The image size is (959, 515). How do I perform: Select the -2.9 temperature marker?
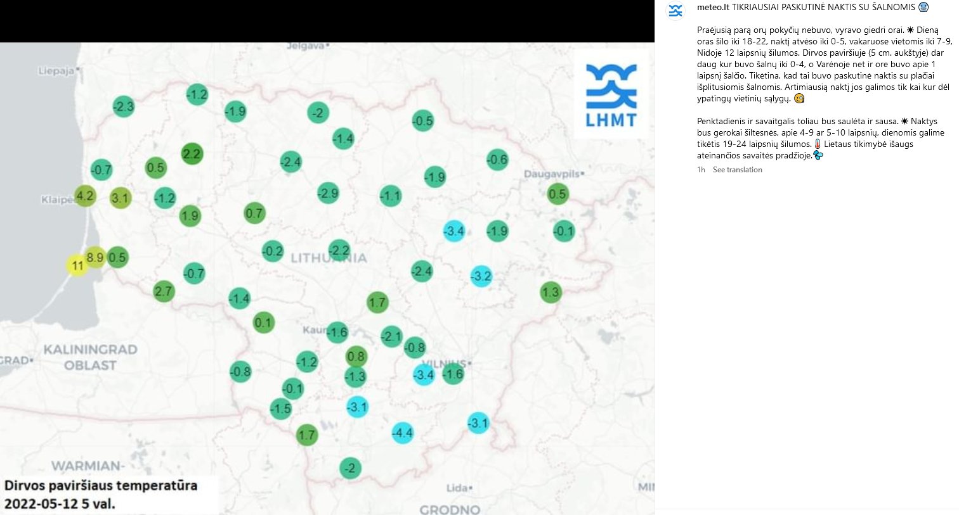[328, 193]
